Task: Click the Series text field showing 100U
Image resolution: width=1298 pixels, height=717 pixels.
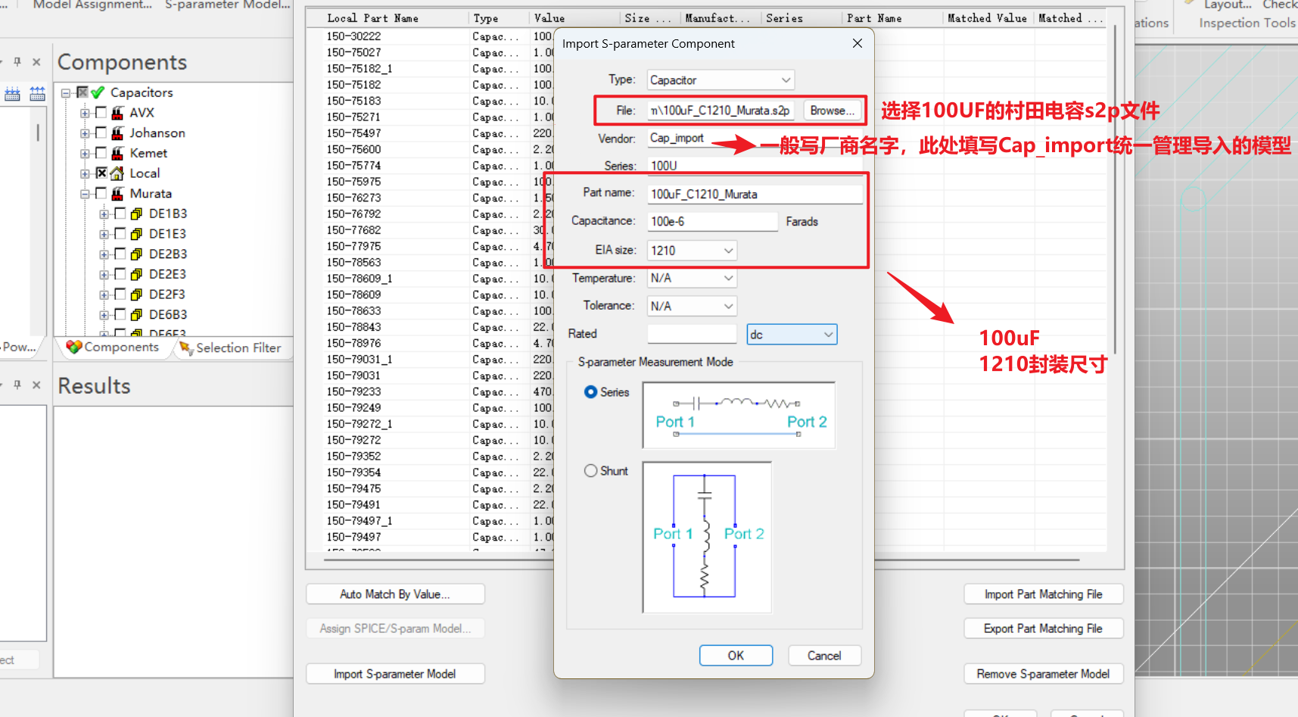Action: click(755, 166)
